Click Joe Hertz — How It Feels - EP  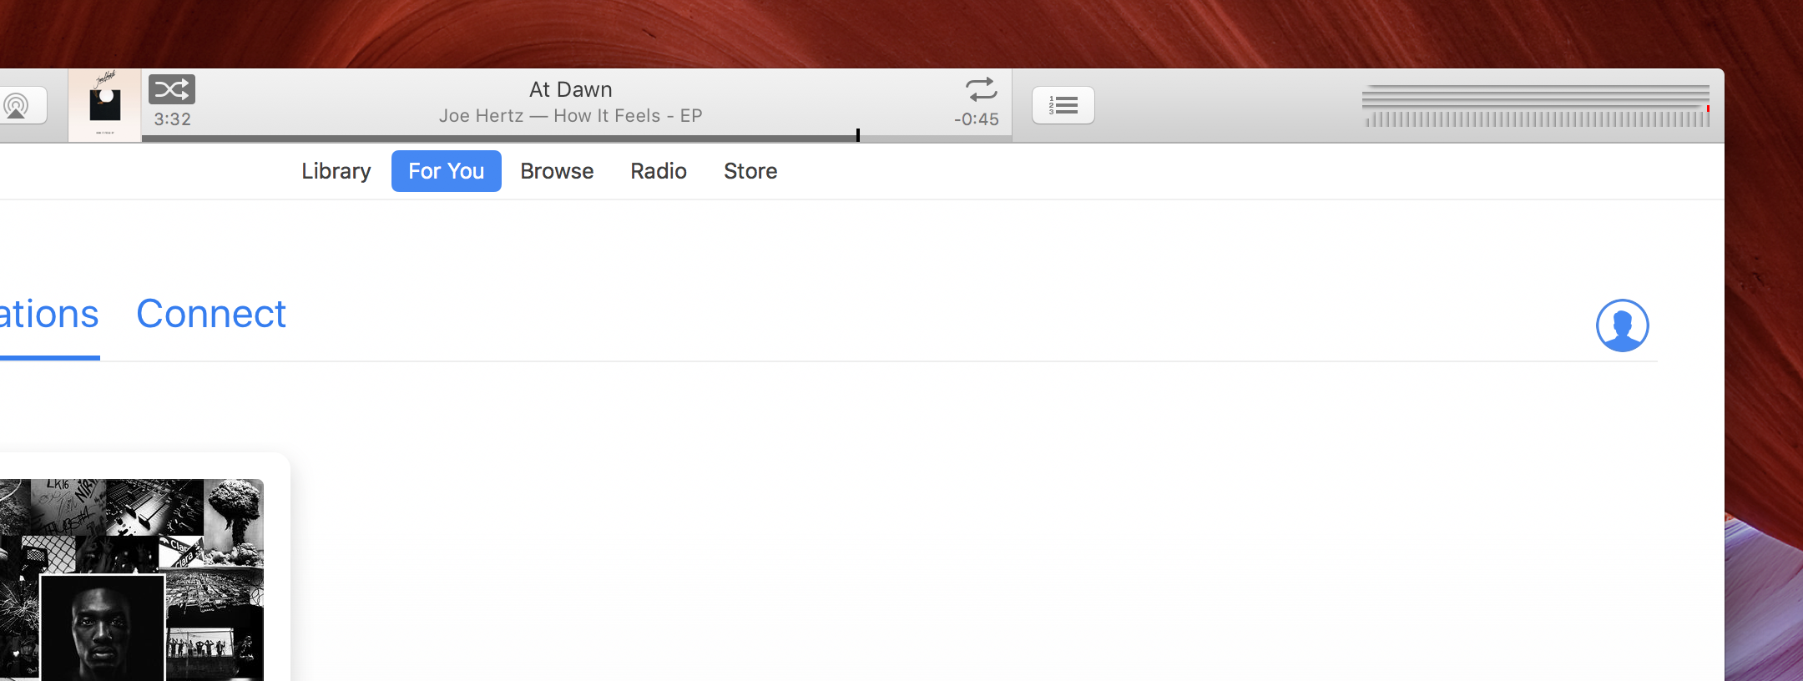coord(571,116)
